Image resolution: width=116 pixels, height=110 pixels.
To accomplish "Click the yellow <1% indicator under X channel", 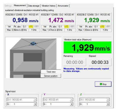I will point(31,27).
